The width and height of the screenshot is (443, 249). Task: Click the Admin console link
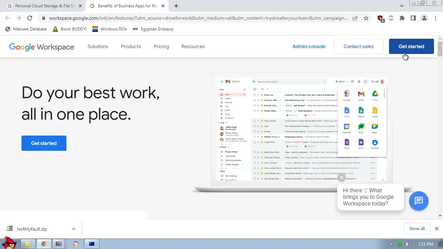(309, 46)
